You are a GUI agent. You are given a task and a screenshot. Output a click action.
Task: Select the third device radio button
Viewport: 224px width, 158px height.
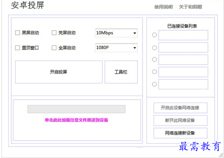pyautogui.click(x=154, y=59)
